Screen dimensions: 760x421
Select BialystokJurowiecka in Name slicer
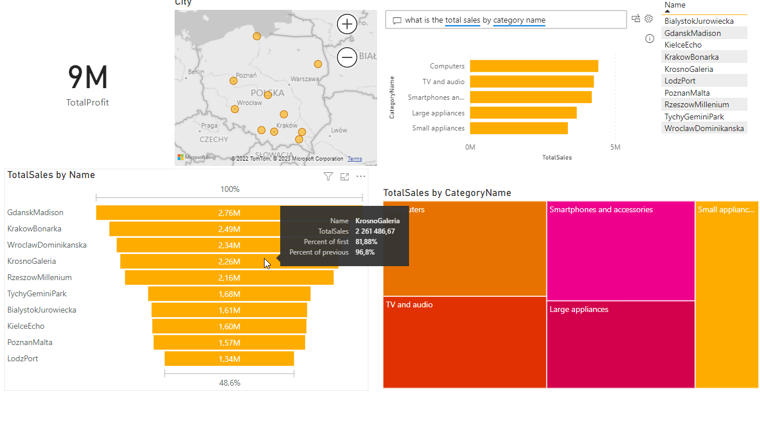(x=704, y=21)
